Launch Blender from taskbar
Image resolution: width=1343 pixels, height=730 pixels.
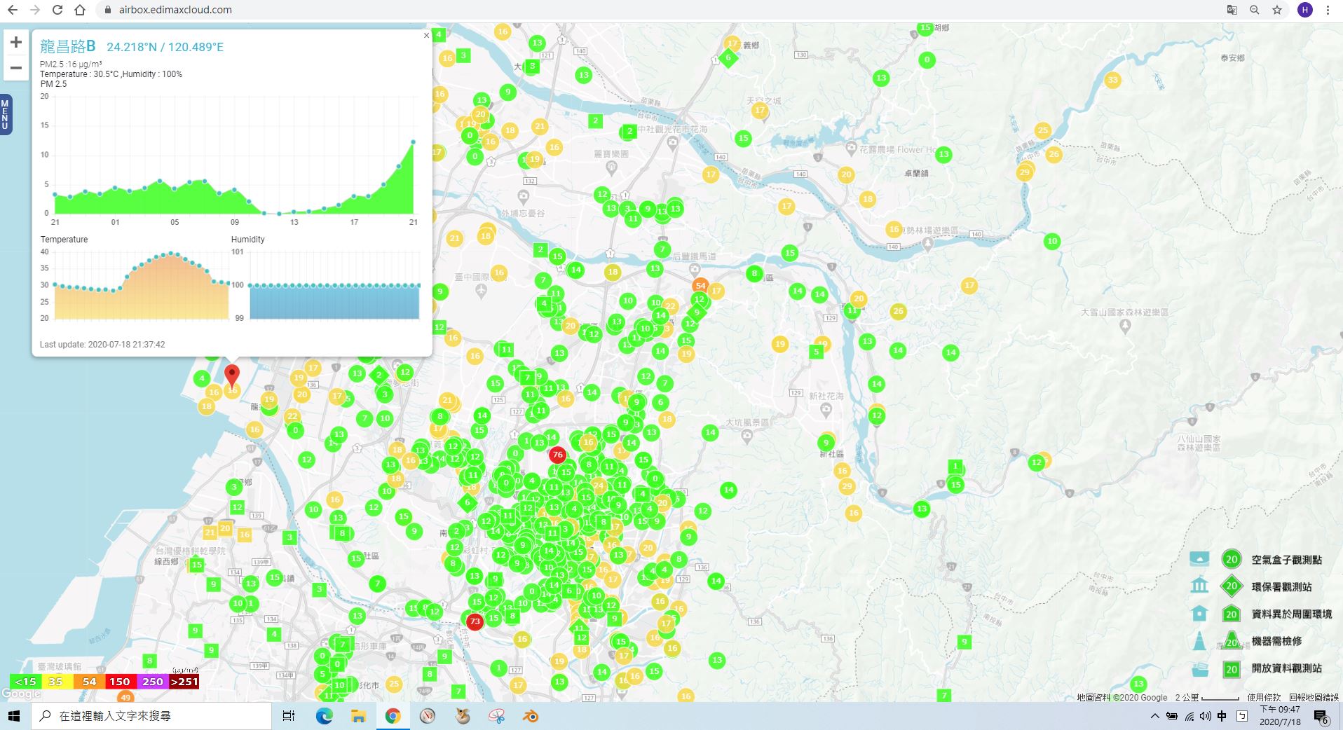(x=531, y=716)
